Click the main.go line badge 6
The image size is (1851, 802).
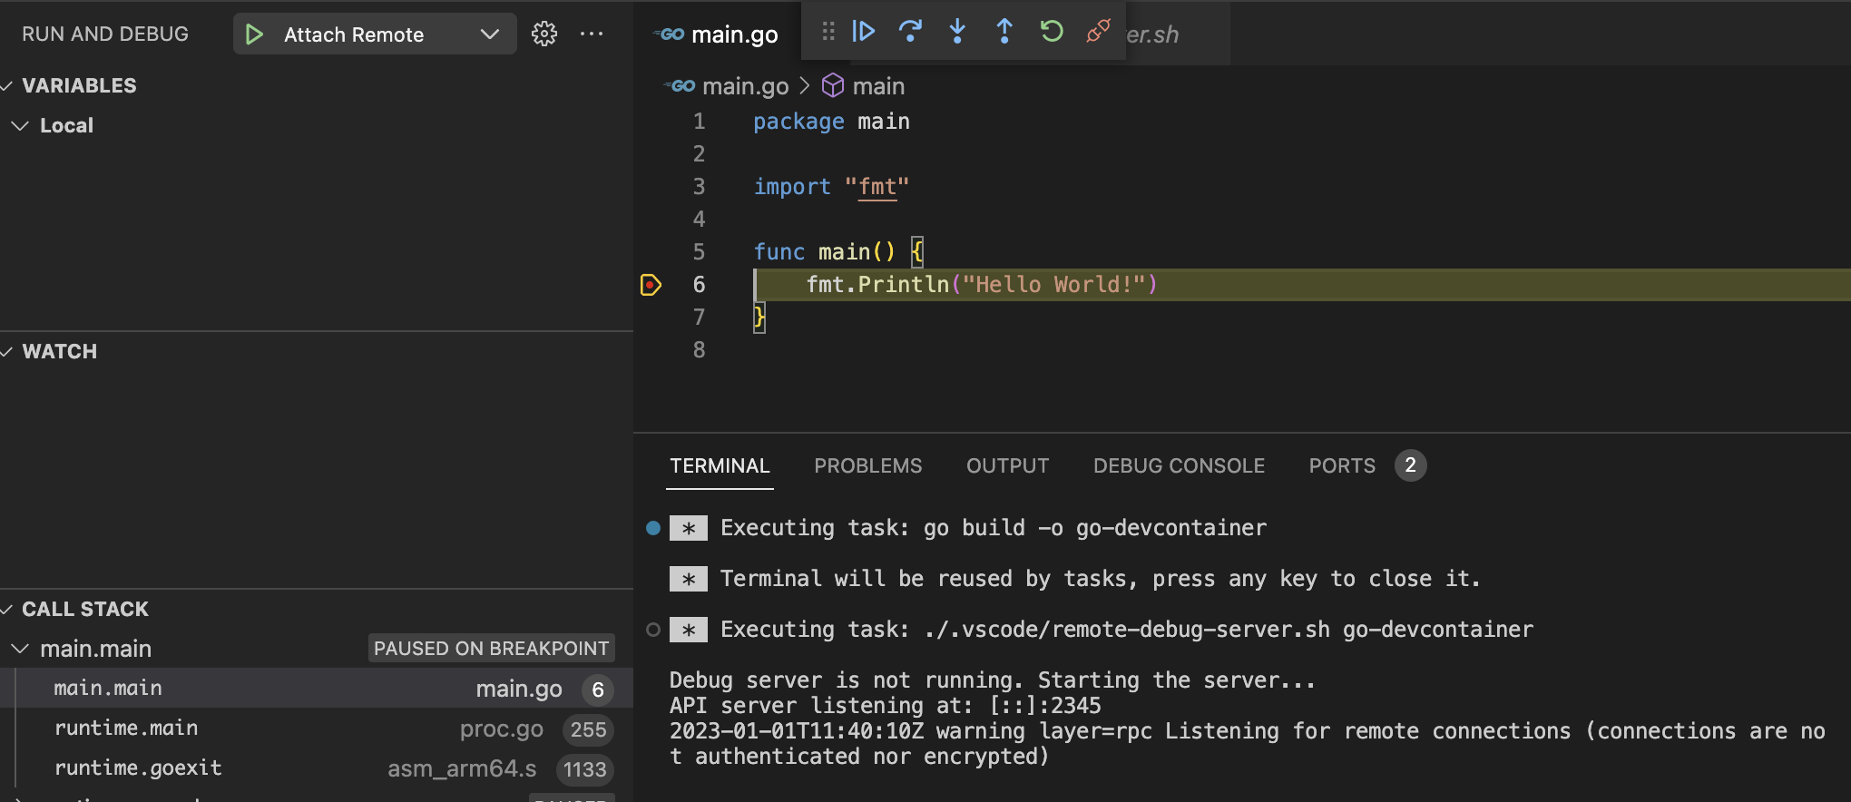[598, 690]
